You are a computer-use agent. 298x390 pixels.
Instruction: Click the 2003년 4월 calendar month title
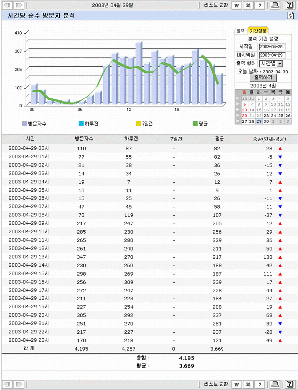coord(263,86)
